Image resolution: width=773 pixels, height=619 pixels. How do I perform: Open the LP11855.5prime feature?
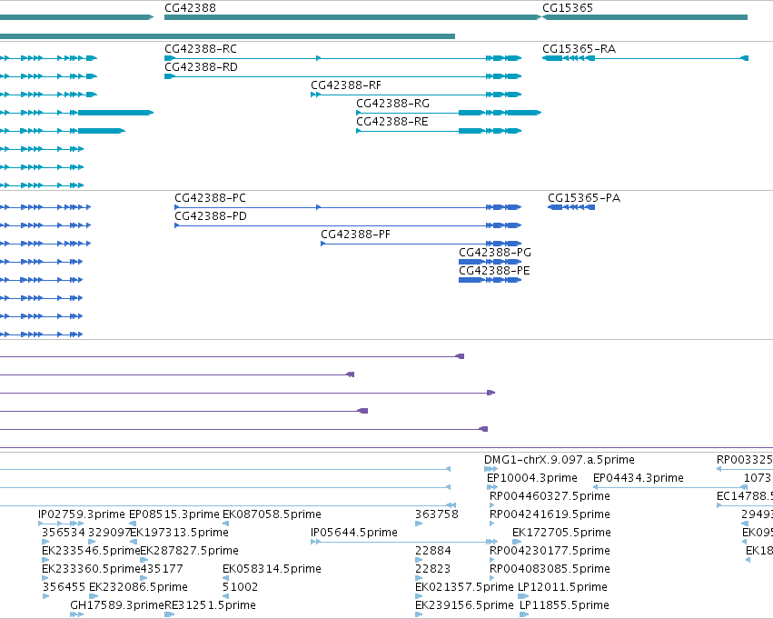564,605
